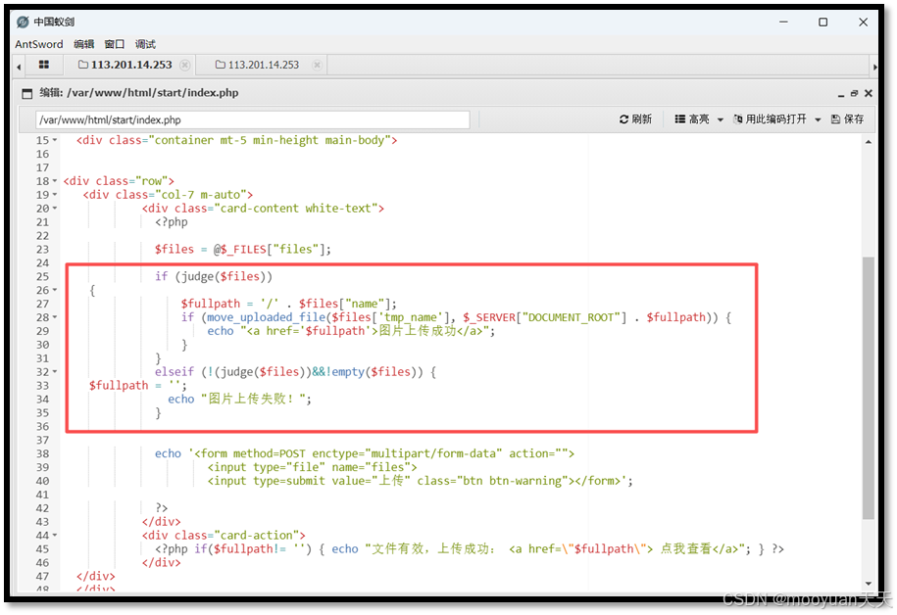Image resolution: width=897 pixels, height=615 pixels.
Task: Click the editor panel window icon
Action: pos(26,93)
